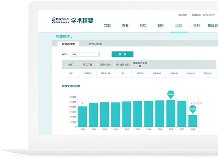
Task: Open the 省市 province dropdown
Action: [x=85, y=54]
